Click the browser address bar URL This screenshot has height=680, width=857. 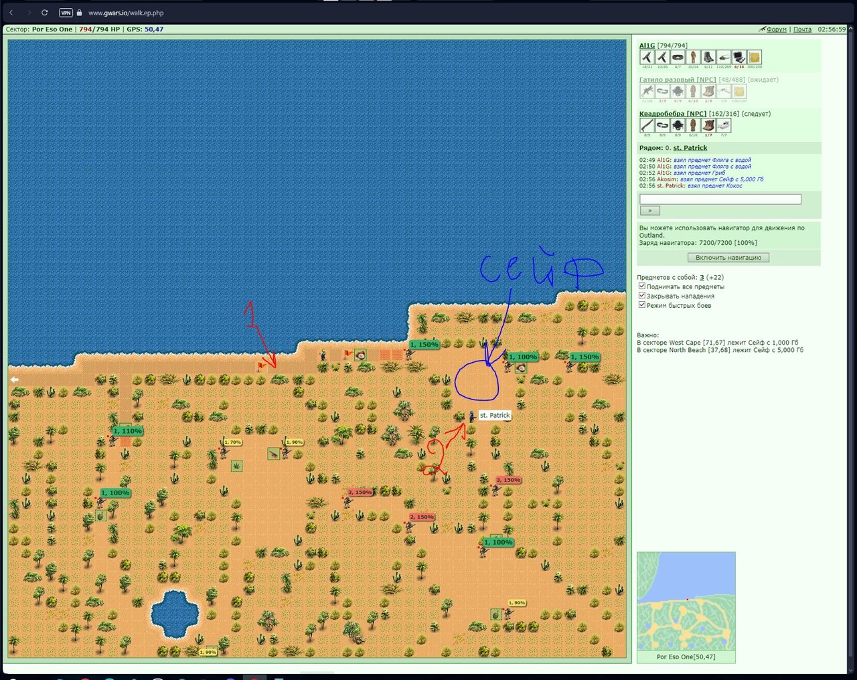(126, 13)
